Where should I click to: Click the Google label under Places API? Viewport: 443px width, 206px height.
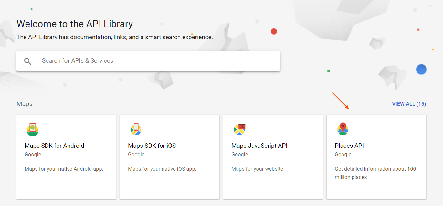(x=343, y=154)
